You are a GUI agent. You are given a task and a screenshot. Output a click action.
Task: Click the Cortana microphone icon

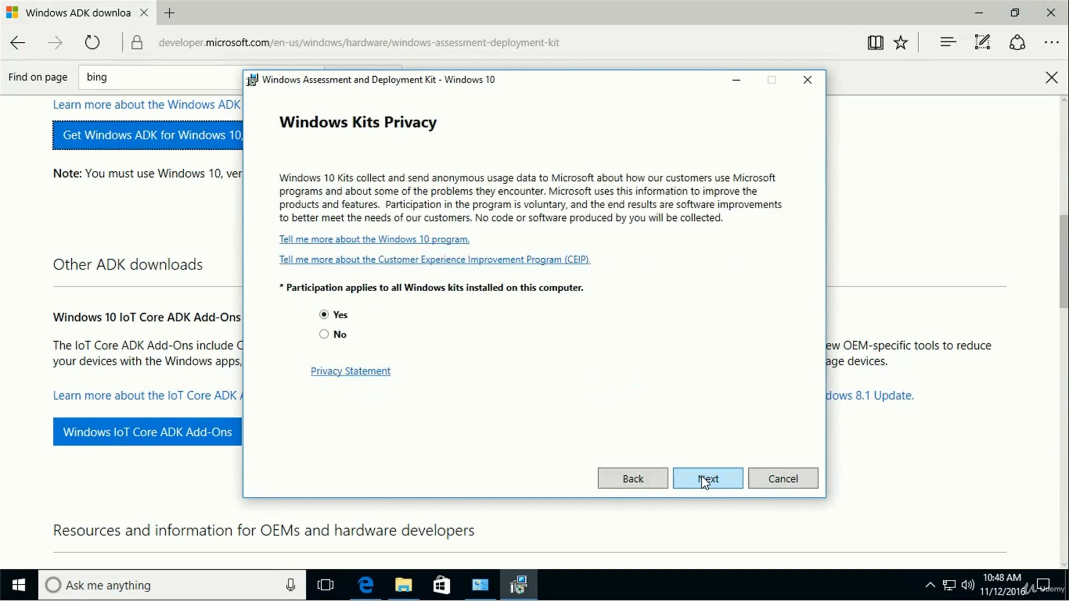pyautogui.click(x=290, y=585)
